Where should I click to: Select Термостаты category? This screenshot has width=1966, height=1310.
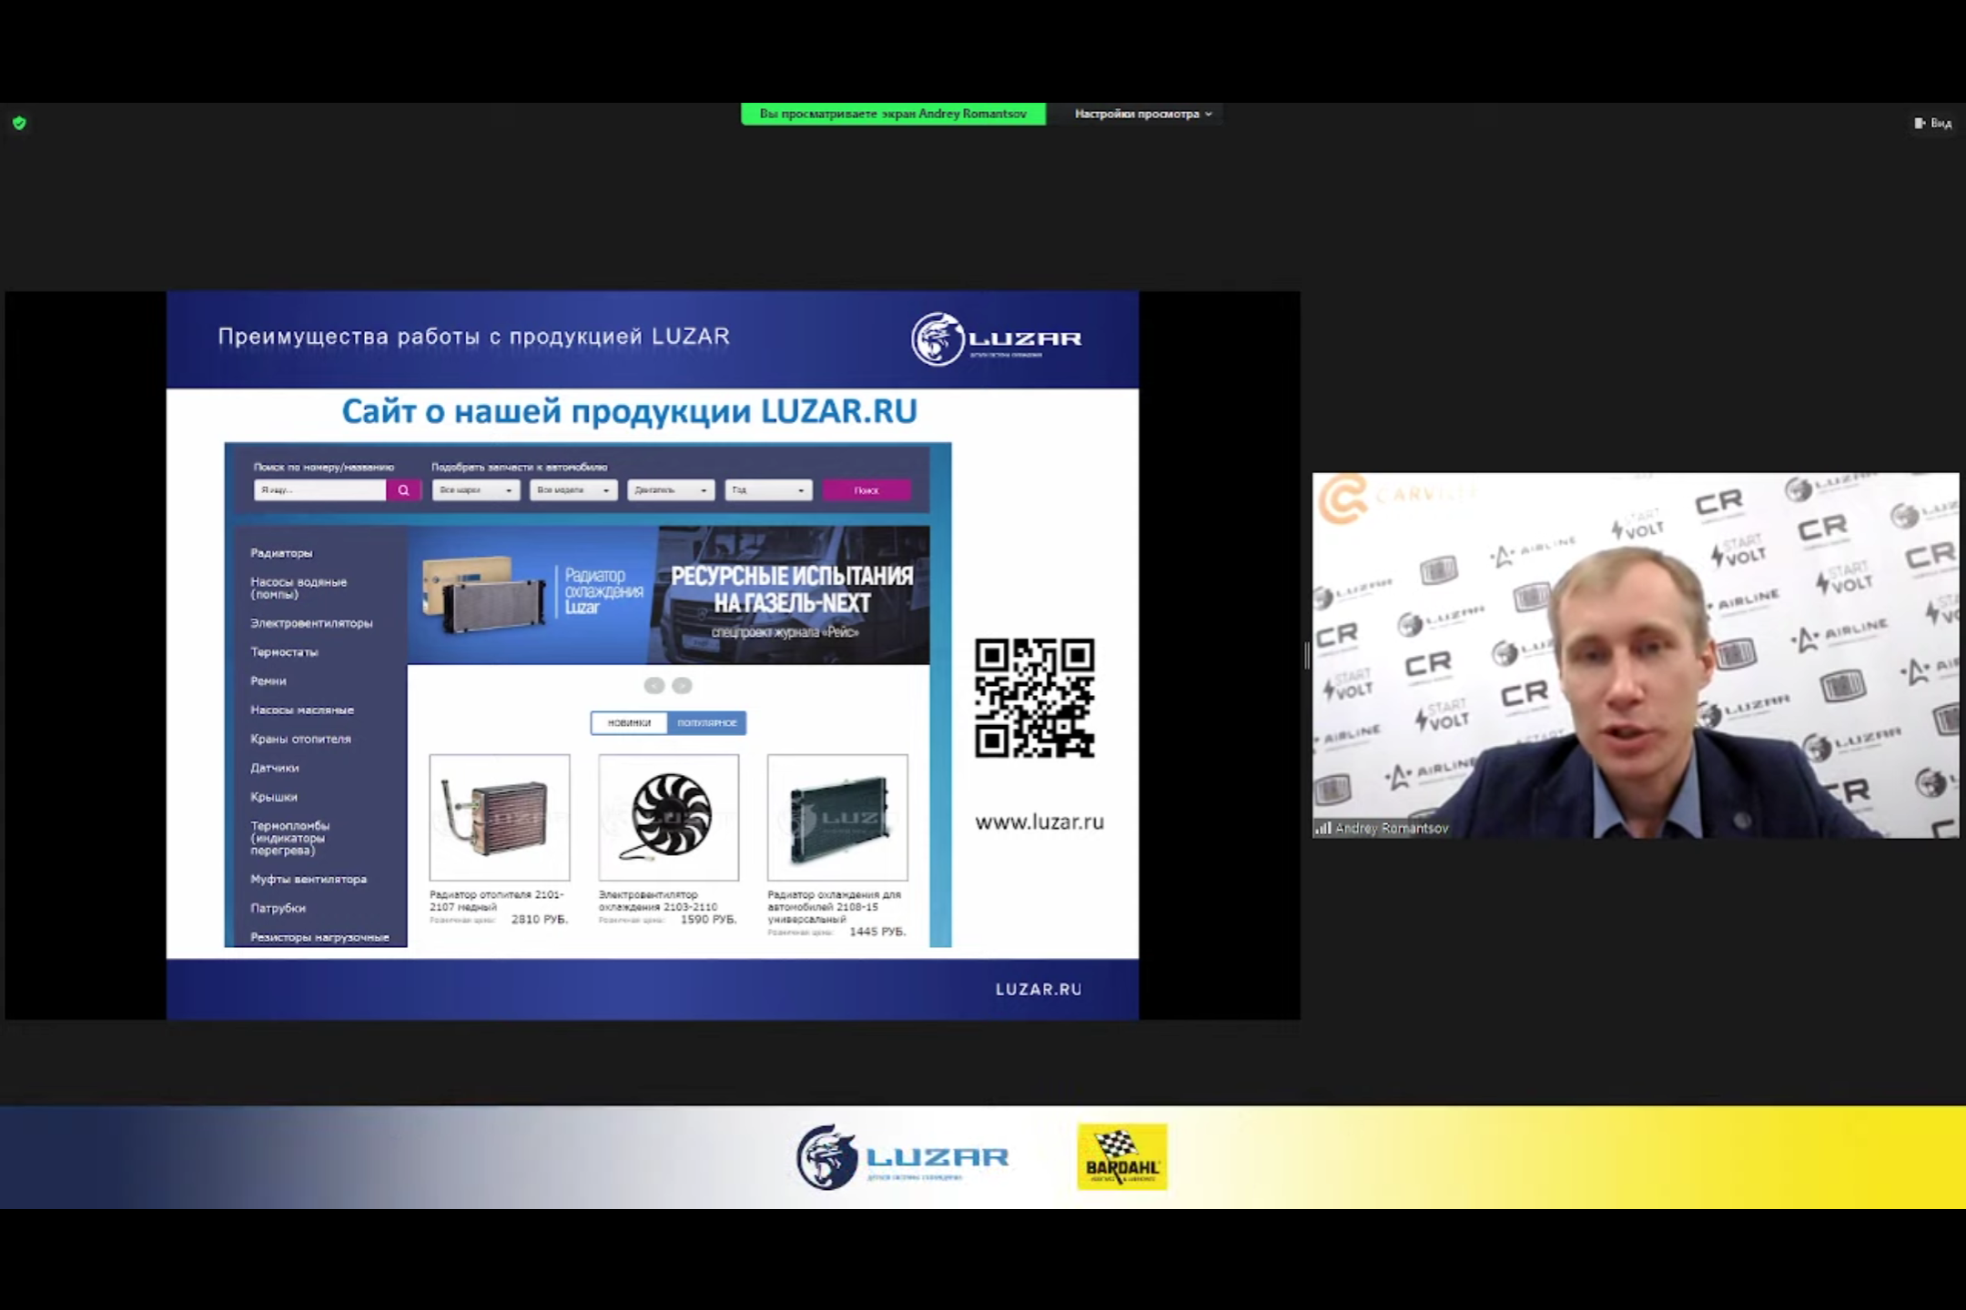click(284, 652)
